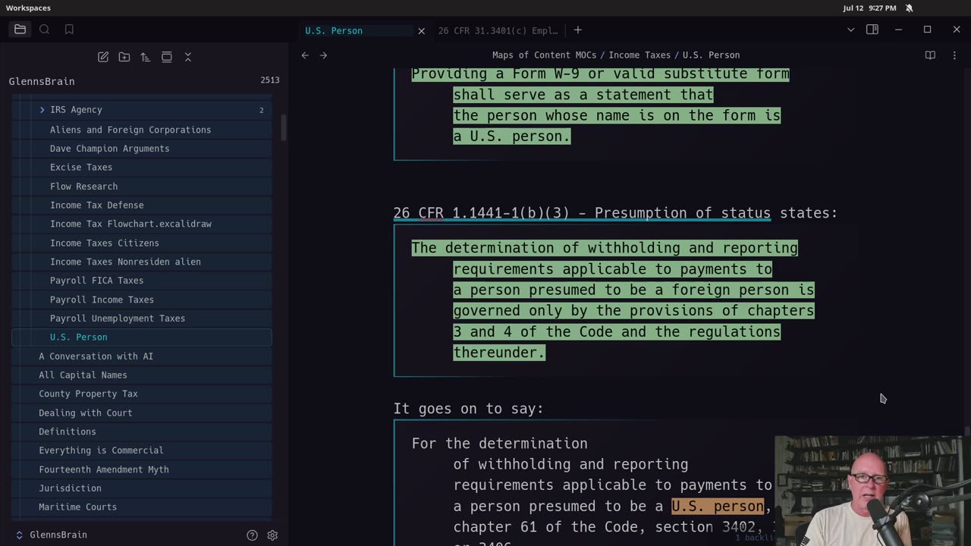Open the note's more options menu
Viewport: 971px width, 546px height.
[x=954, y=55]
